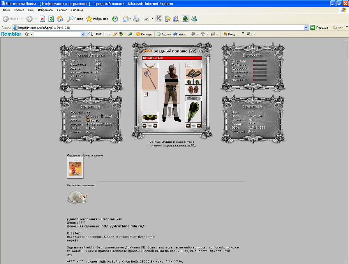The width and height of the screenshot is (349, 264).
Task: Click the Edit with Word icon
Action: [x=146, y=19]
